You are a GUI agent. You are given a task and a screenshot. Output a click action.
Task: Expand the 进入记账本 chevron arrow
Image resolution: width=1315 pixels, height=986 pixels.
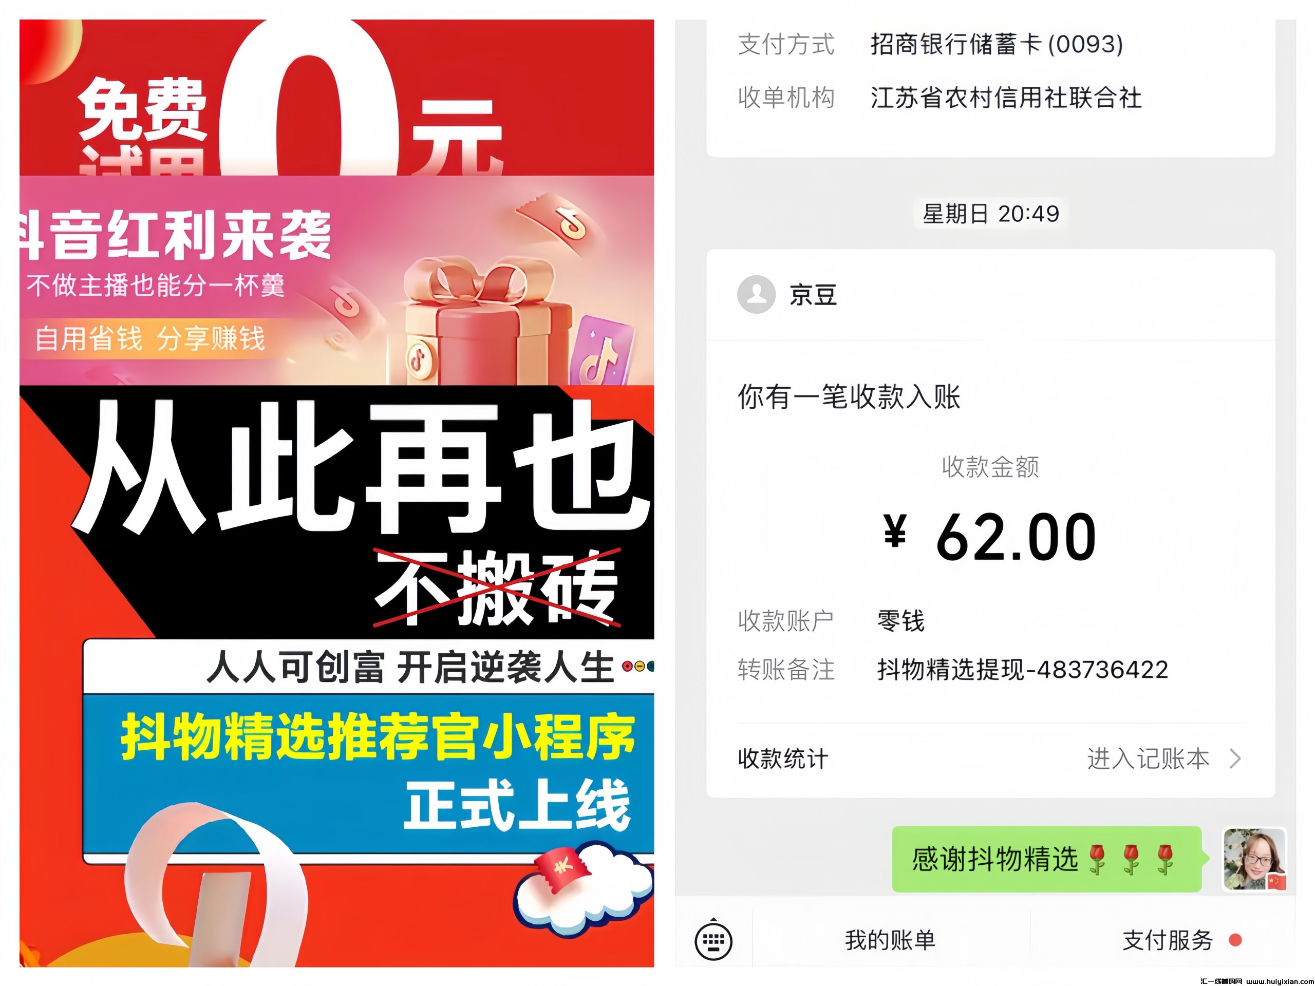pos(1235,759)
